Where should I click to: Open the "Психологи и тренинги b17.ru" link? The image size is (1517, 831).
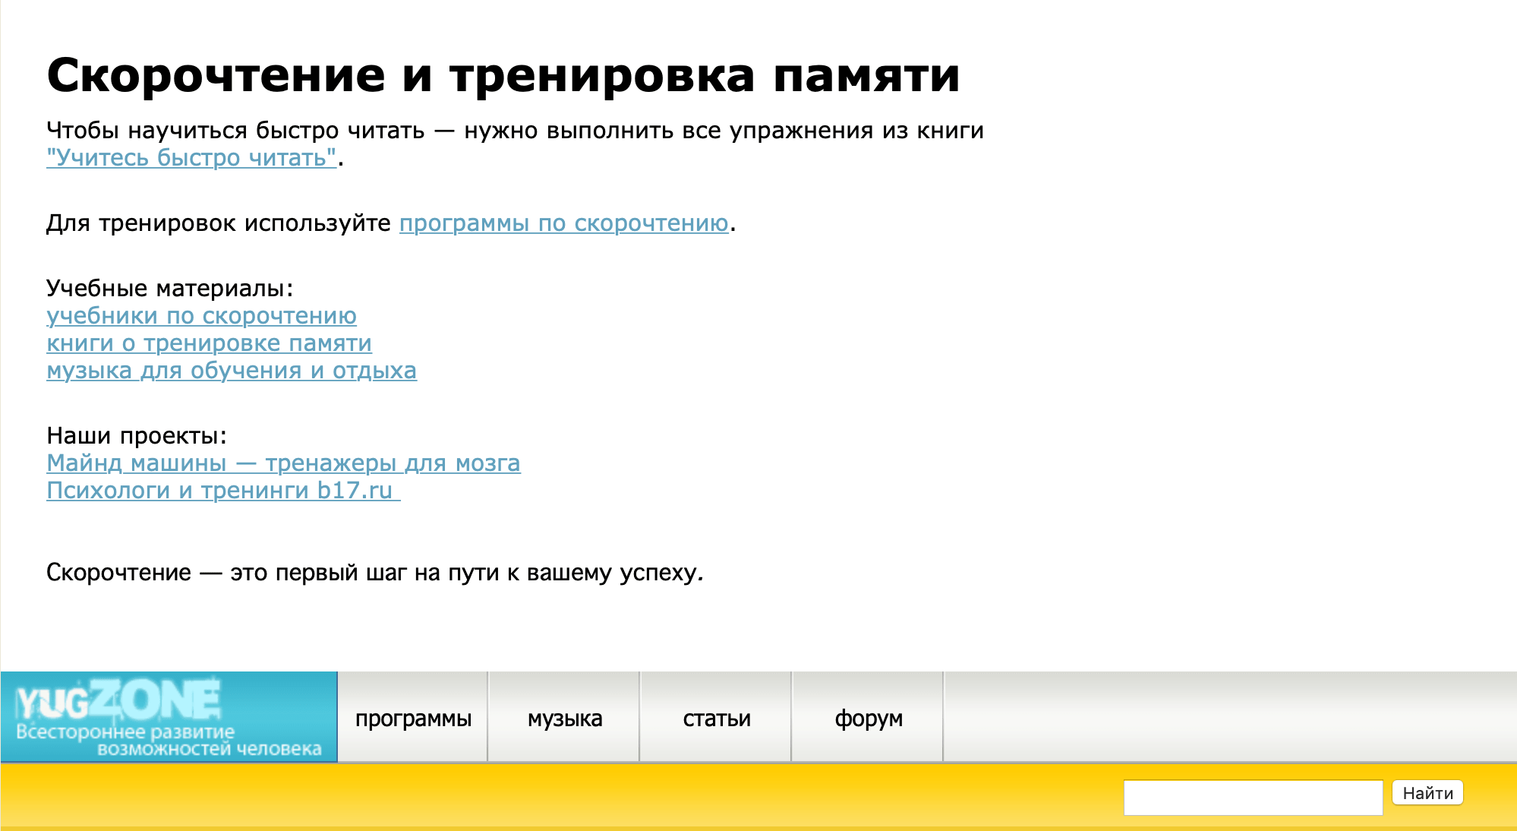(220, 491)
